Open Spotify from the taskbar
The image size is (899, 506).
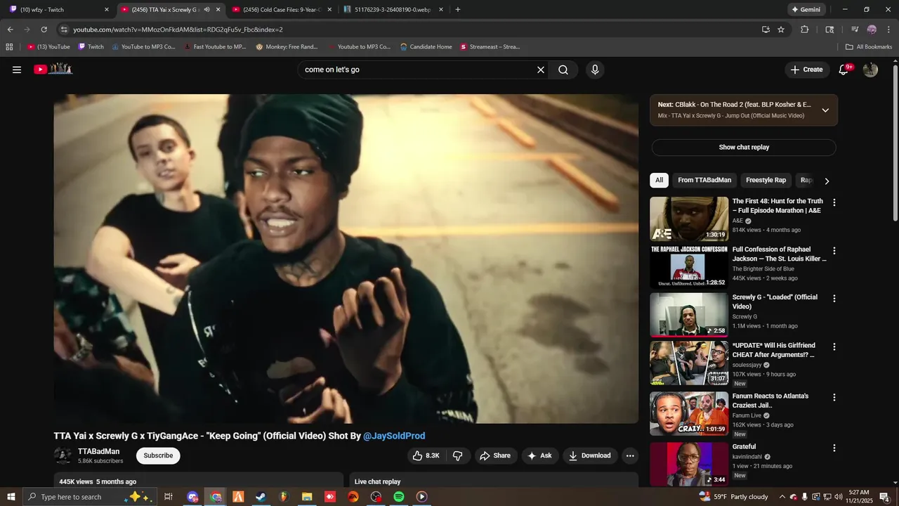[399, 497]
